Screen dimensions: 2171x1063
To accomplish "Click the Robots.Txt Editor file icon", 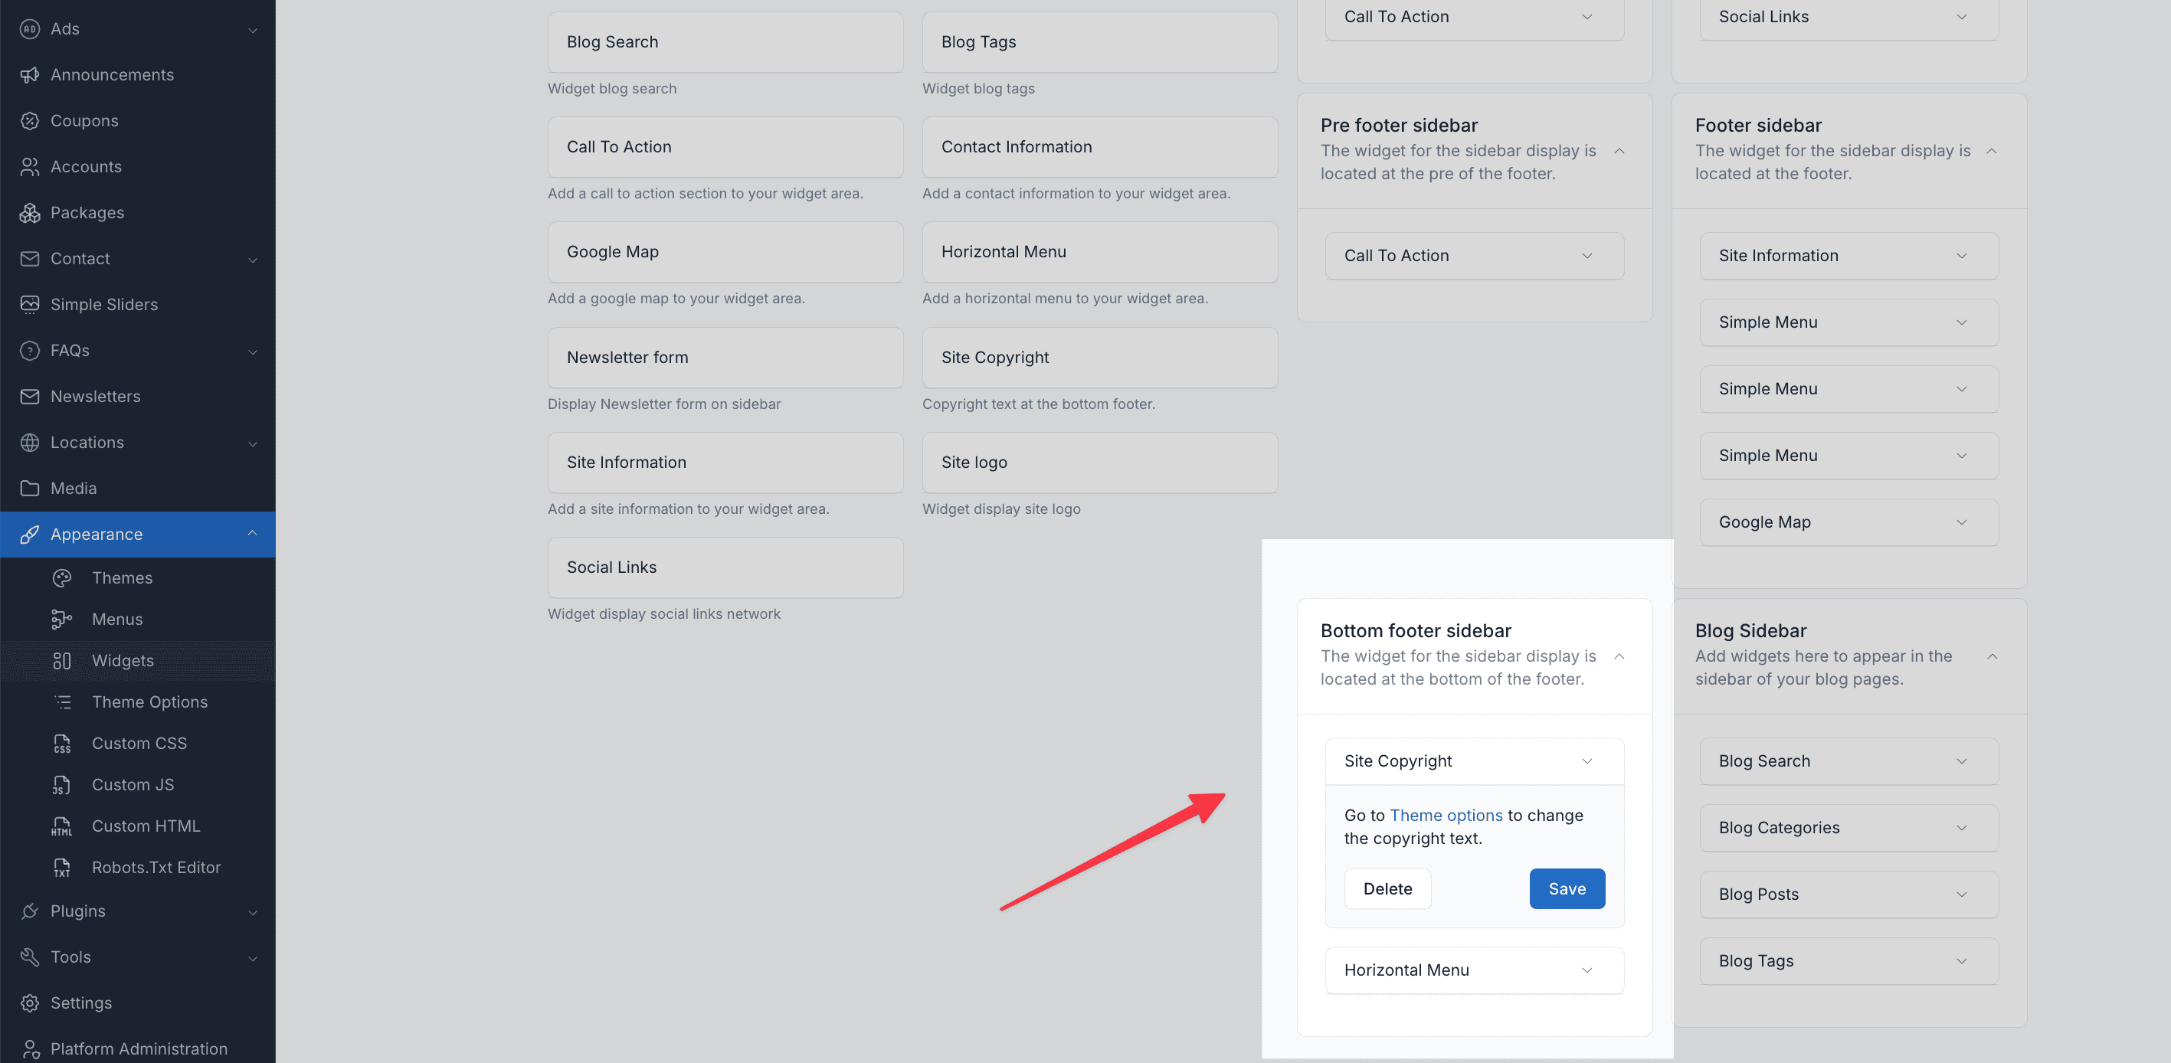I will (x=61, y=867).
